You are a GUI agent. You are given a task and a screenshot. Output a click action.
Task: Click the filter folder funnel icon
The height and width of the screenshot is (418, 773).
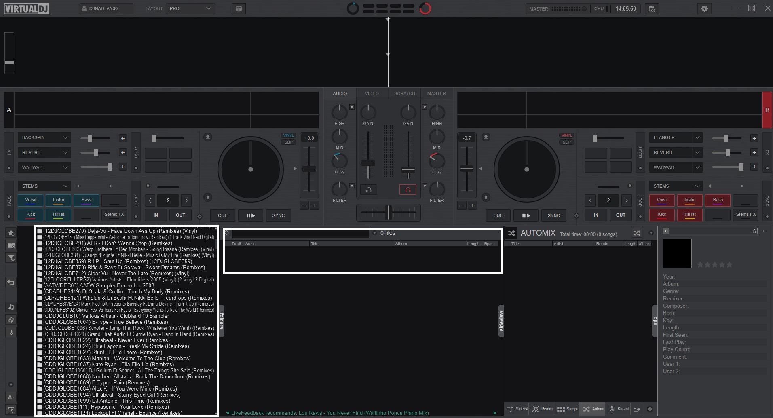(11, 258)
